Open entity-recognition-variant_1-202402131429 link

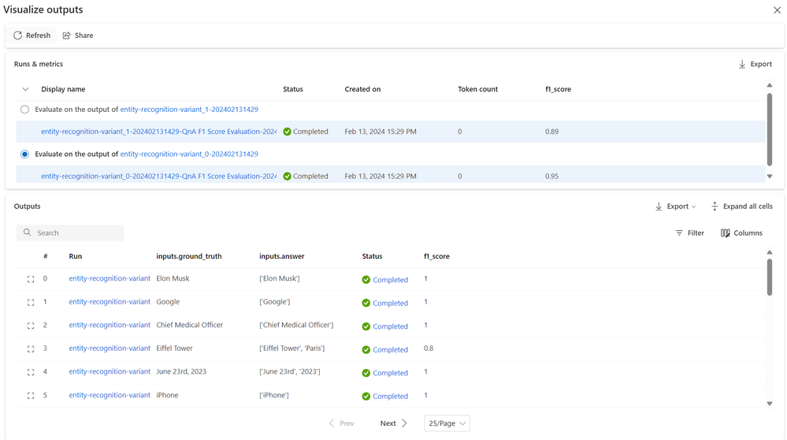(189, 110)
